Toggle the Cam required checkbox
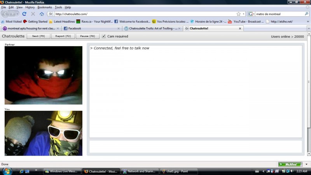This screenshot has height=175, width=311. point(104,36)
